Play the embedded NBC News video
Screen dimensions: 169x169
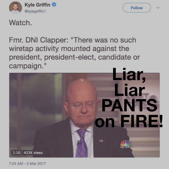point(84,115)
